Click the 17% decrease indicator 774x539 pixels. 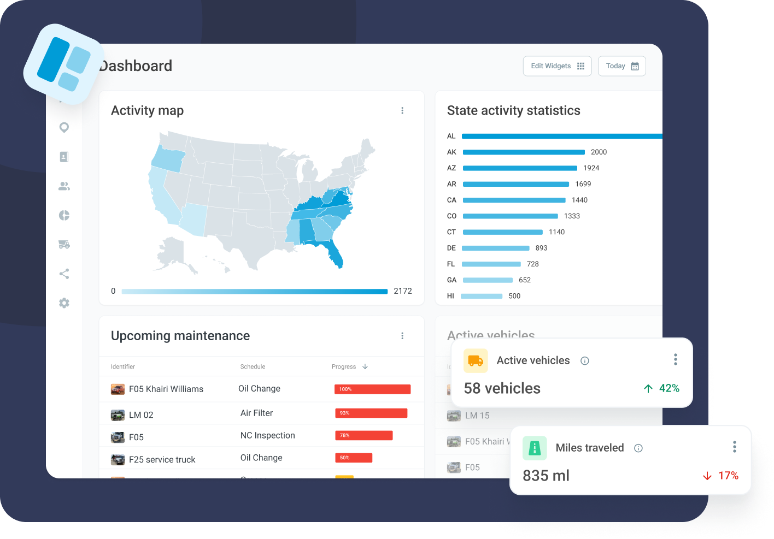(x=720, y=476)
